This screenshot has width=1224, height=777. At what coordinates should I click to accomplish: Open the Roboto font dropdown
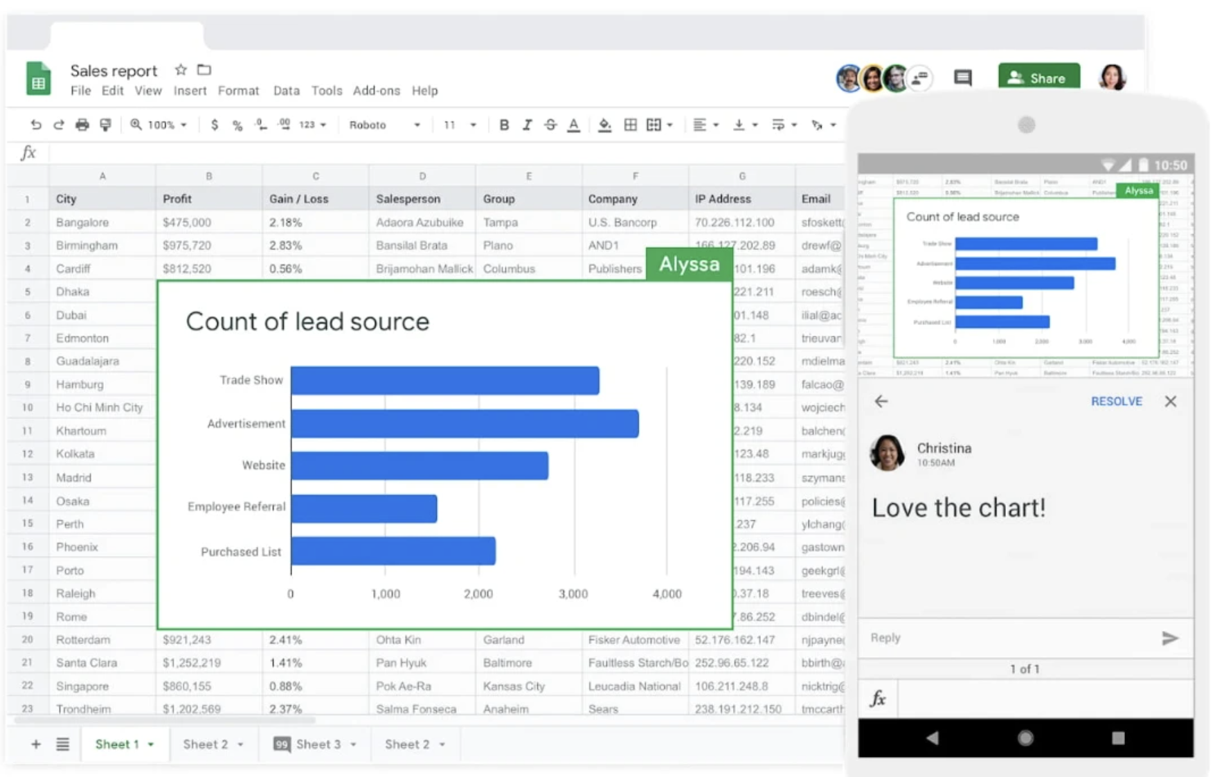384,125
